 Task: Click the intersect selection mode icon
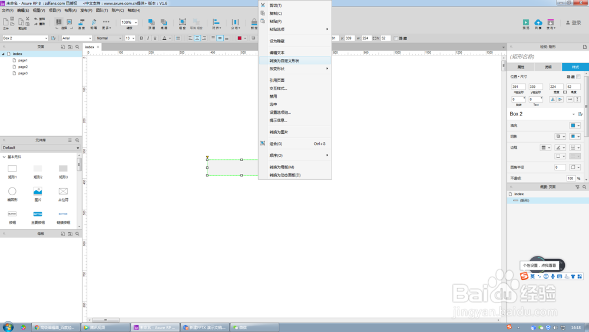pos(58,22)
